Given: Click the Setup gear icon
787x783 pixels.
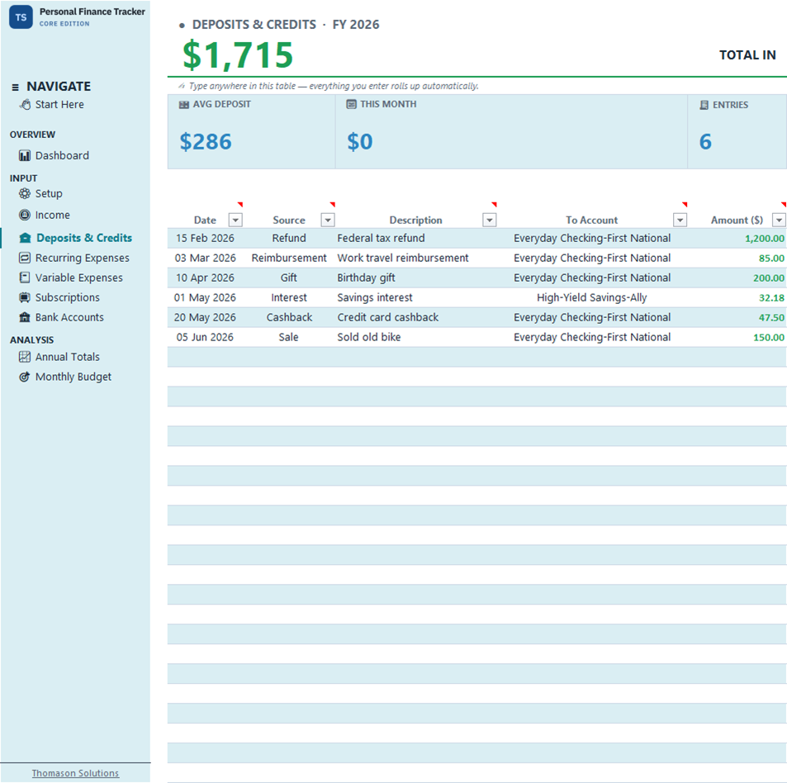Looking at the screenshot, I should (25, 193).
